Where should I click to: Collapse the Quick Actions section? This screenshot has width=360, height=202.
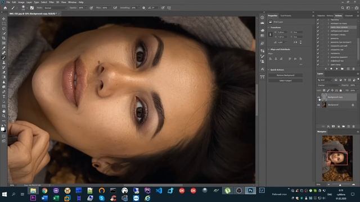pos(269,70)
